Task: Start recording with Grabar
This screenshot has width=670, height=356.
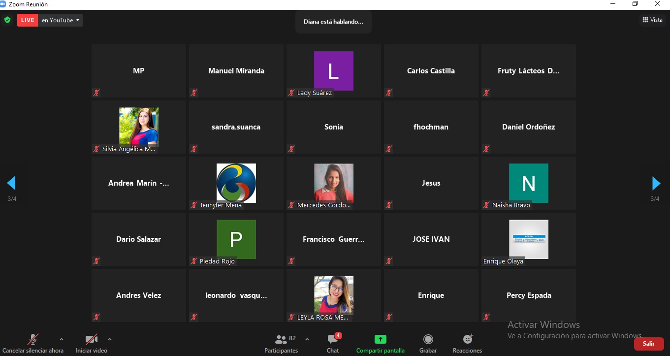Action: pos(428,344)
